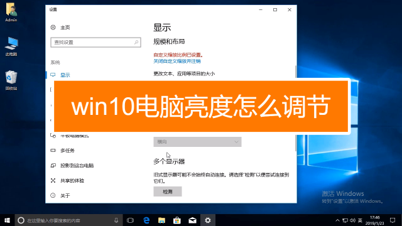Click the shared experiences icon
Viewport: 402px width, 226px height.
tap(53, 181)
